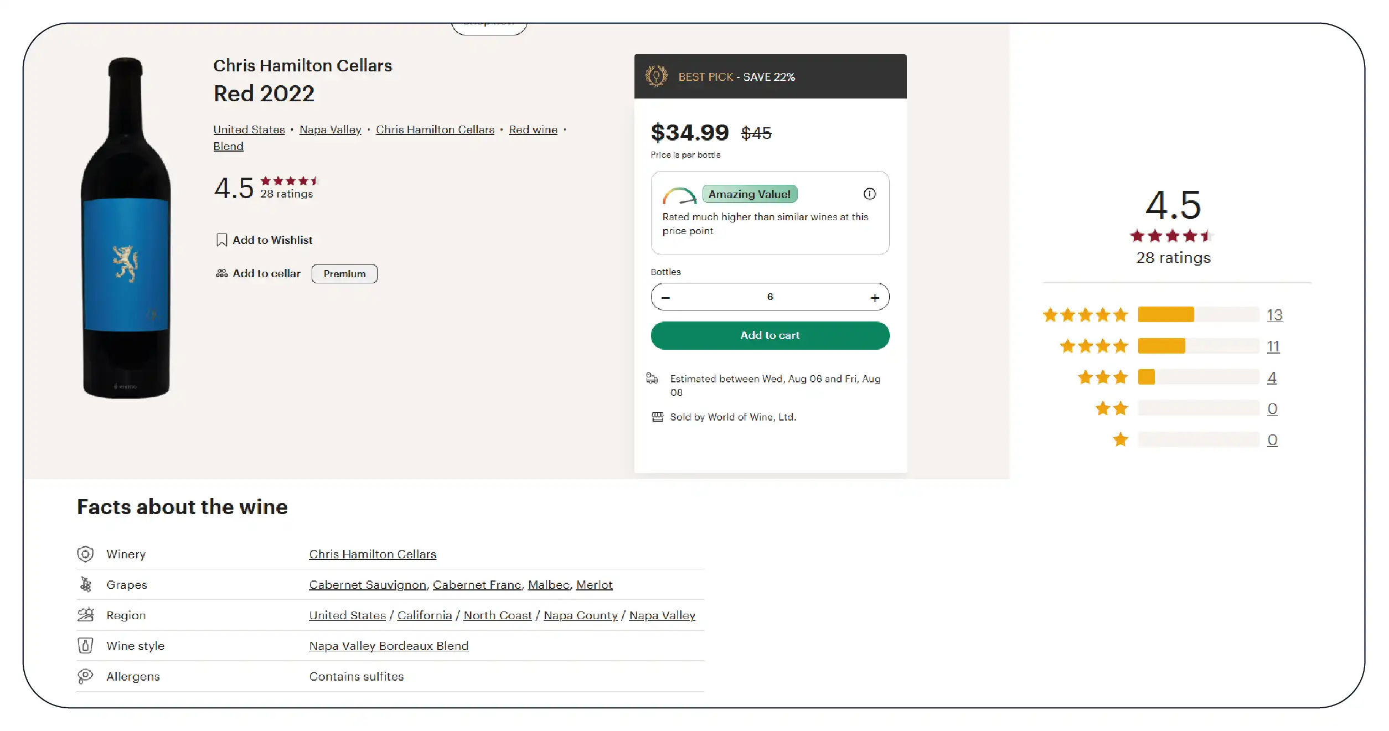Decrease bottle quantity with minus button

(x=665, y=298)
